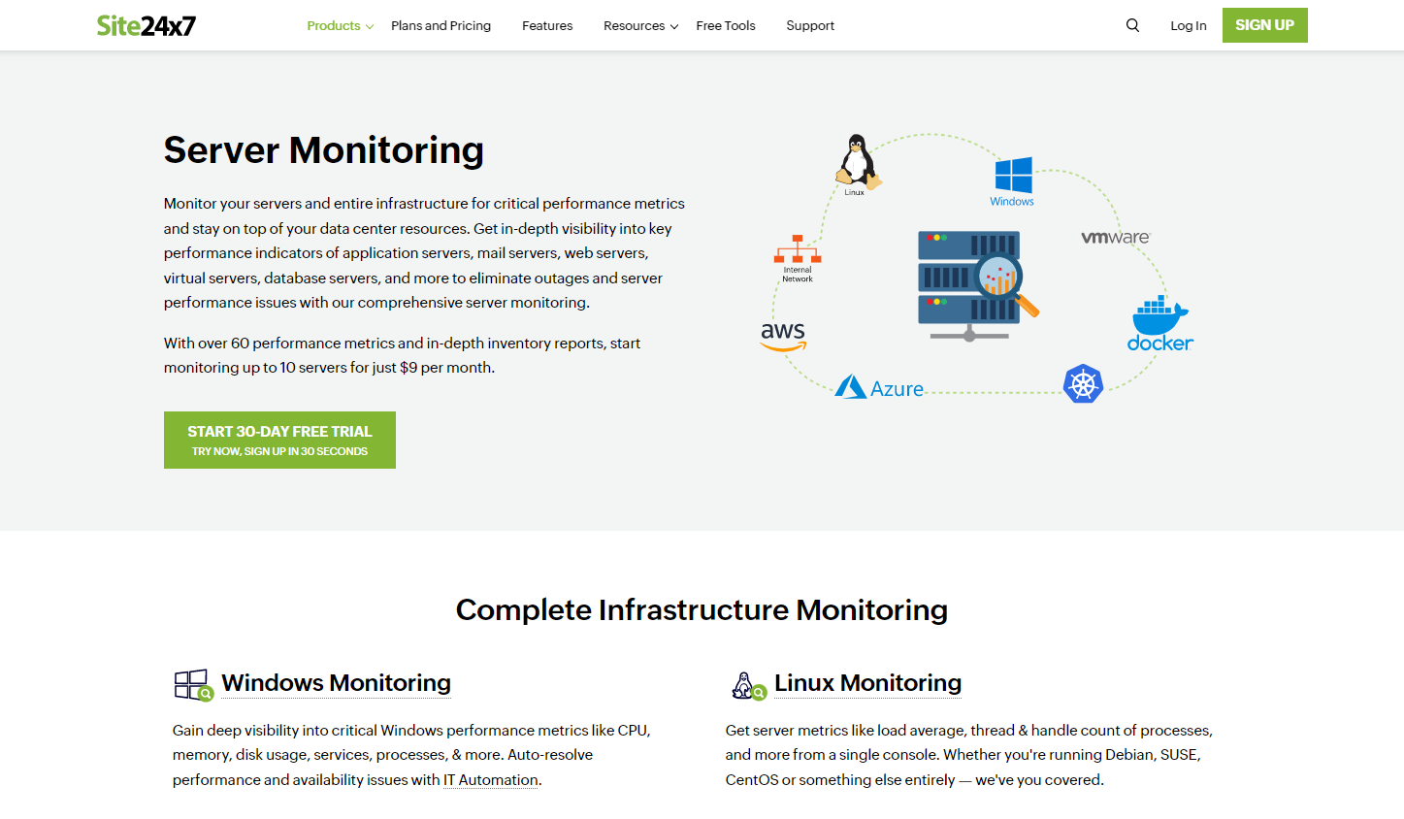Click the paragraph starting 'Get server metrics'
The height and width of the screenshot is (819, 1404).
coord(969,755)
